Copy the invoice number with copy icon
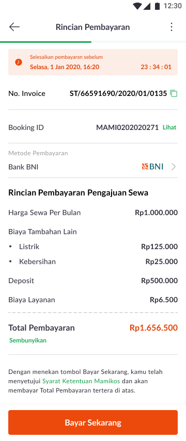 (174, 94)
